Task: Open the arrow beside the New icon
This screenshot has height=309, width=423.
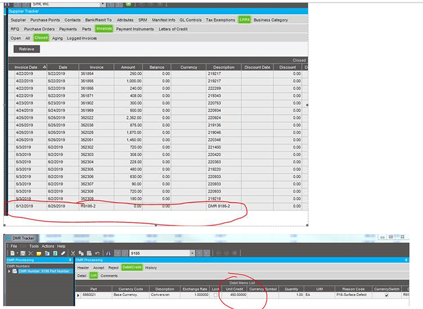Action: pyautogui.click(x=17, y=253)
